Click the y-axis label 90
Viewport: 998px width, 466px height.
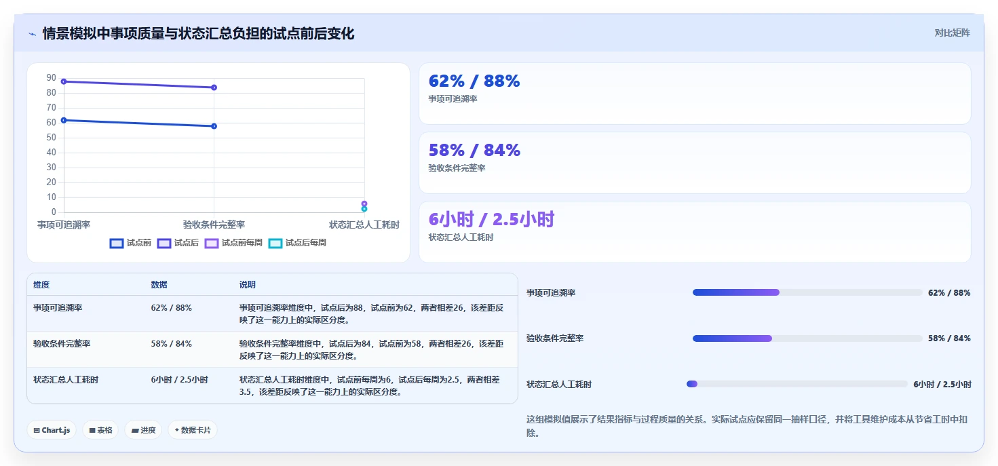52,77
